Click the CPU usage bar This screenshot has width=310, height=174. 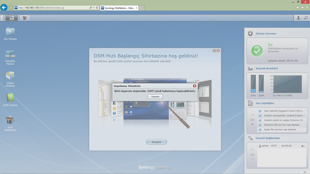tap(253, 84)
